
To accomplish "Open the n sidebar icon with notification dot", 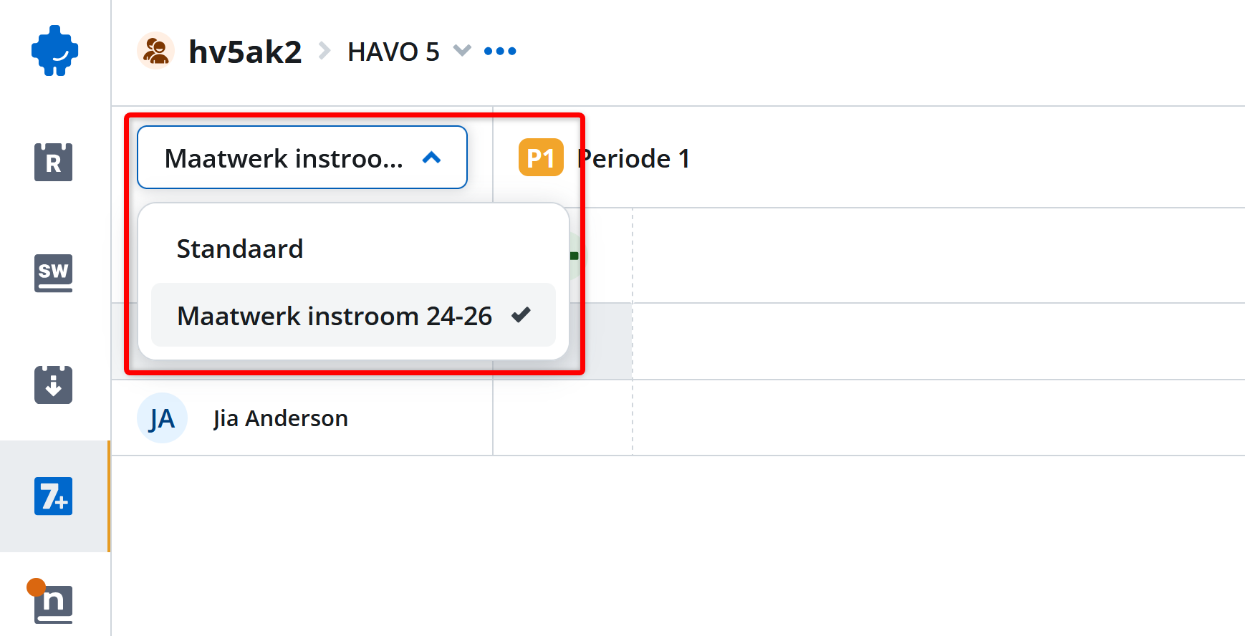I will [x=52, y=603].
